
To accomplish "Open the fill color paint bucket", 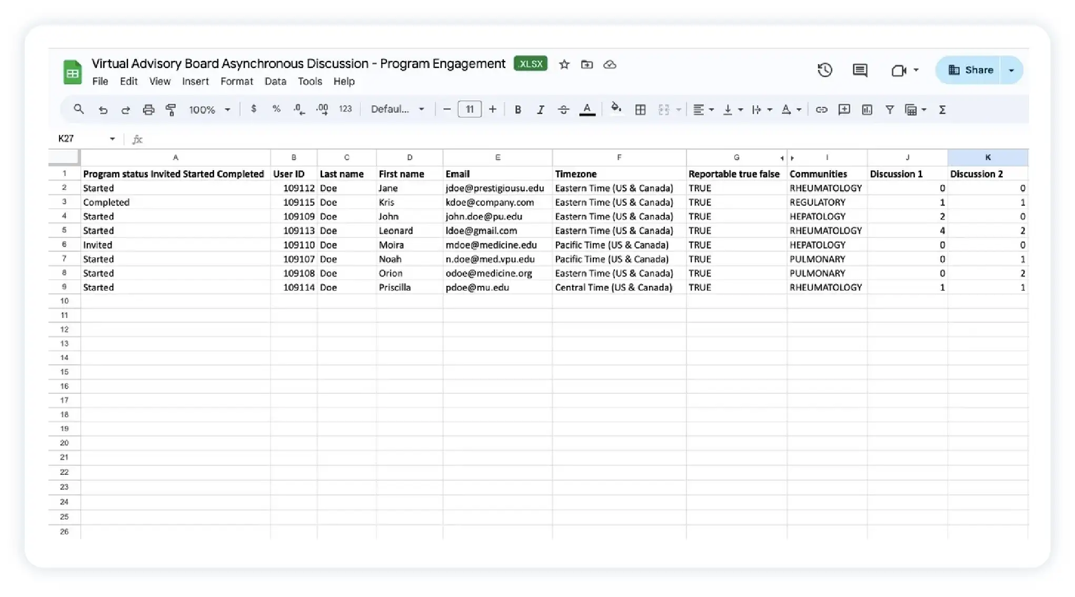I will click(615, 108).
